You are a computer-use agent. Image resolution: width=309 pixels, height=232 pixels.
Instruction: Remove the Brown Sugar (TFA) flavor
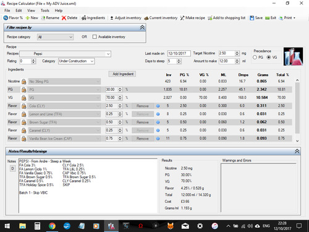(143, 122)
